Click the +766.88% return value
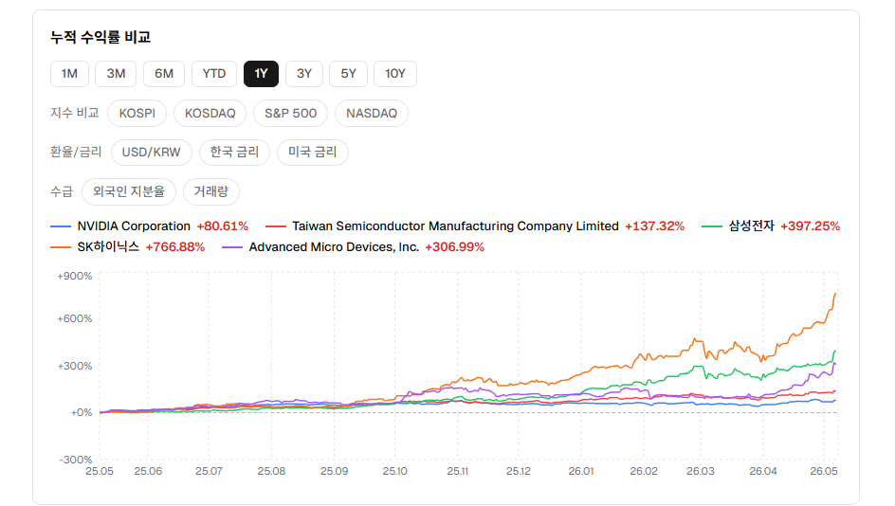 [x=175, y=247]
